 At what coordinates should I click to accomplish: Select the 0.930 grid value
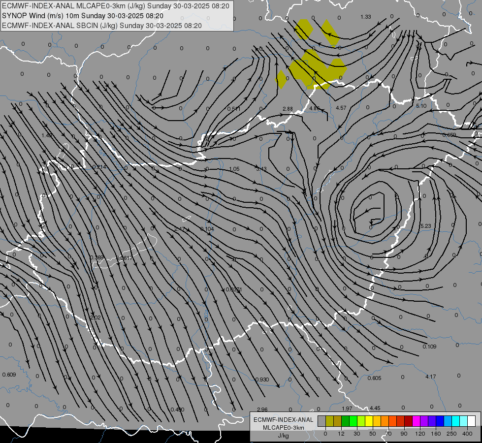262,380
